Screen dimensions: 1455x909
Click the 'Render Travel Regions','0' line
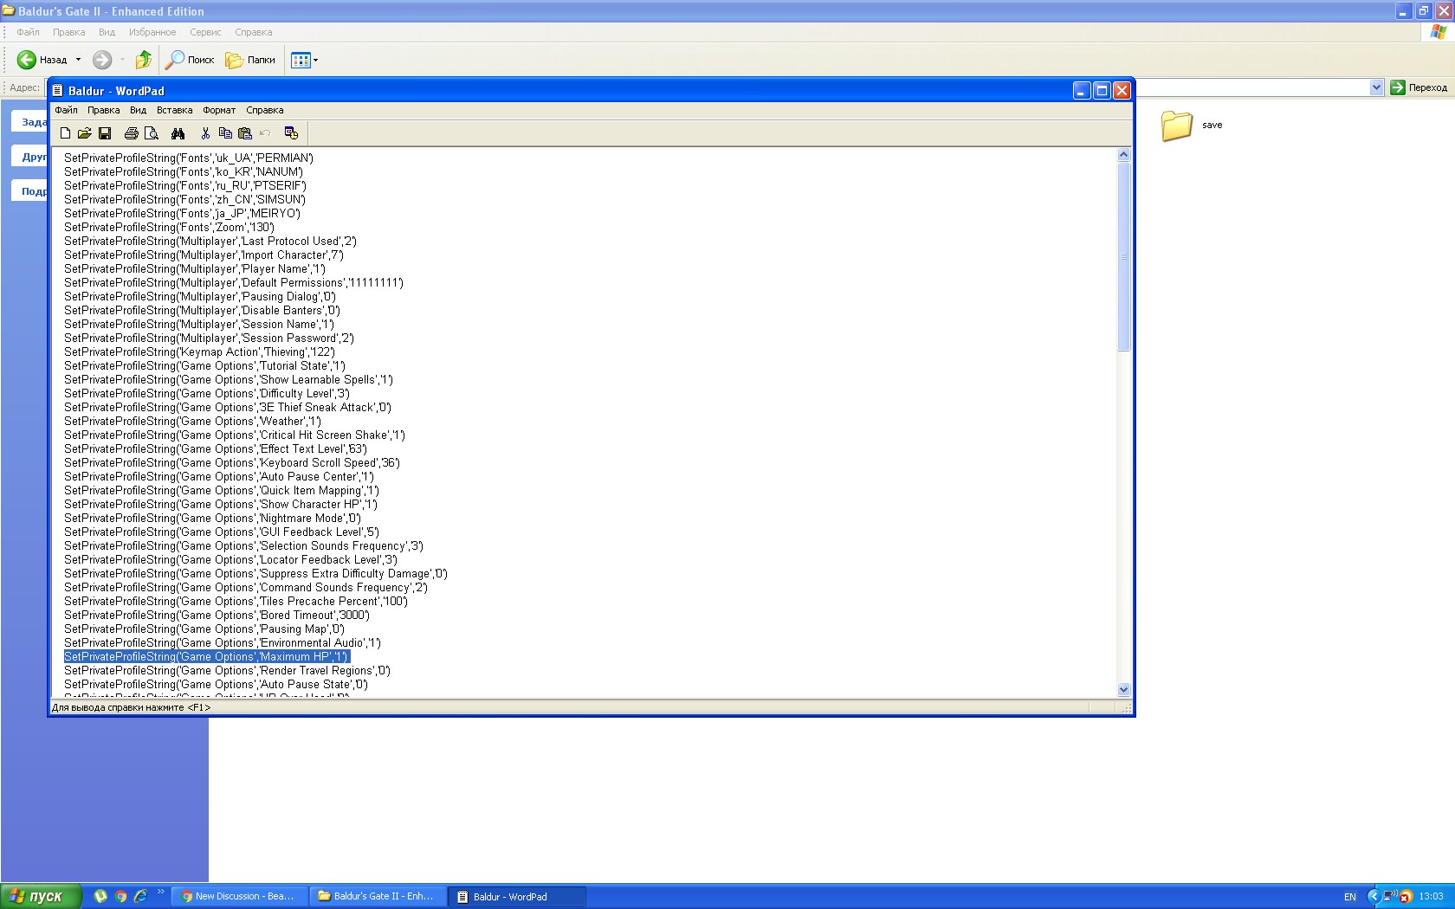coord(227,670)
